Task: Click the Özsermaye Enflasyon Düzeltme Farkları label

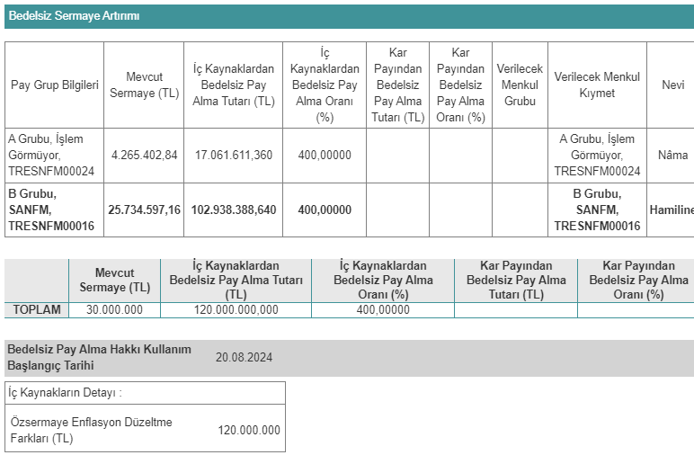Action: coord(91,430)
